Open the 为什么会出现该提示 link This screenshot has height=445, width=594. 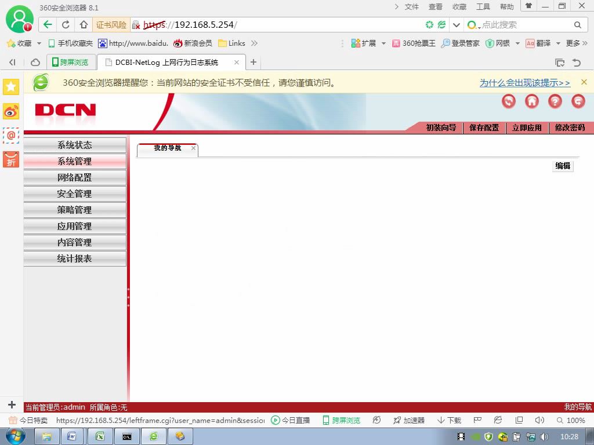point(524,82)
